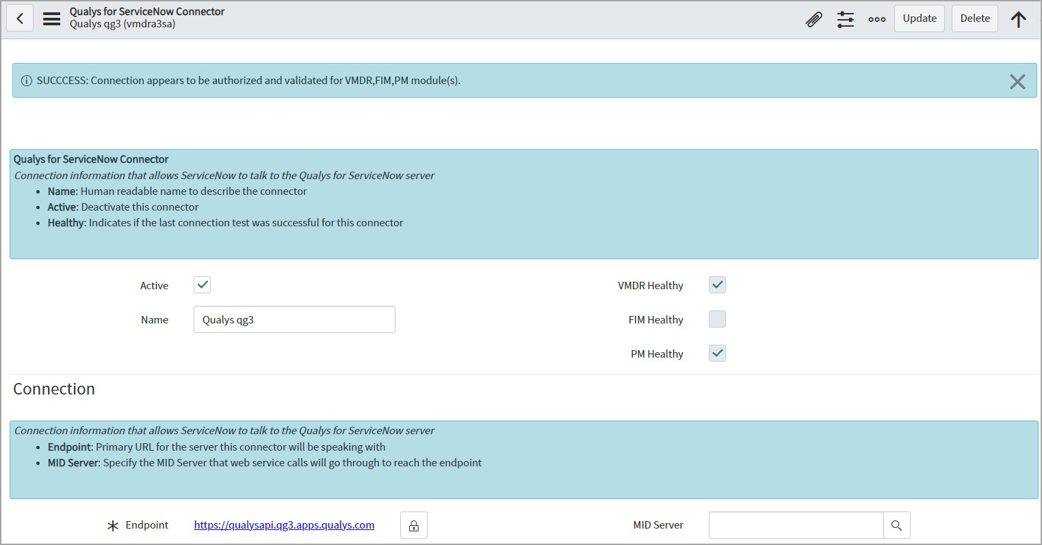
Task: Open the form context hamburger menu
Action: coord(52,18)
